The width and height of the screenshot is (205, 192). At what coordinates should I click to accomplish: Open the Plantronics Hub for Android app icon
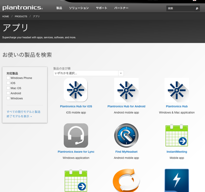126,90
